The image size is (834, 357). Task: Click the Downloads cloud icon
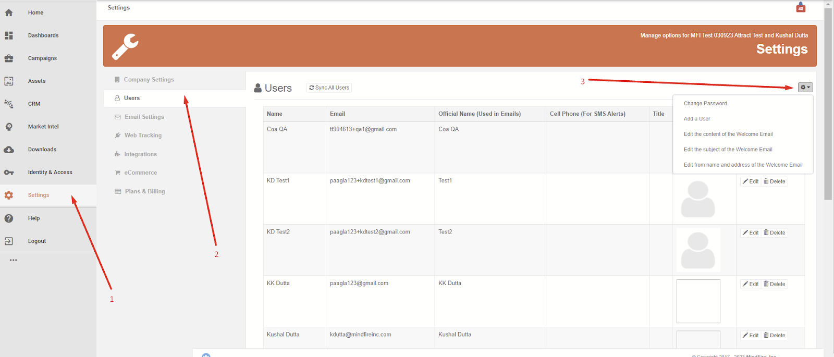(x=9, y=150)
